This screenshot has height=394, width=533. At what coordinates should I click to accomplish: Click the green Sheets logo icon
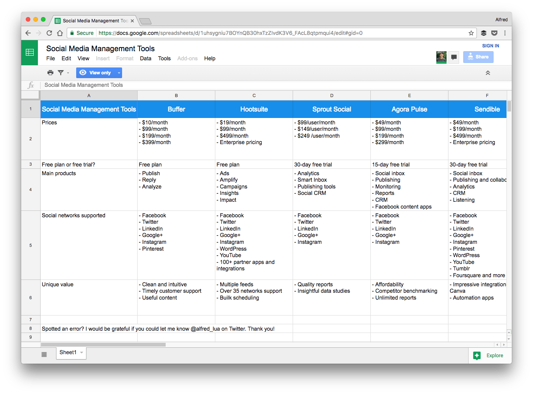[x=29, y=53]
